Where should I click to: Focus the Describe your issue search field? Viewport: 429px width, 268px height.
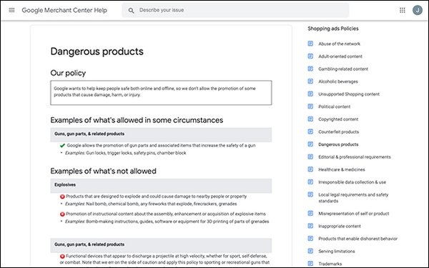click(235, 11)
